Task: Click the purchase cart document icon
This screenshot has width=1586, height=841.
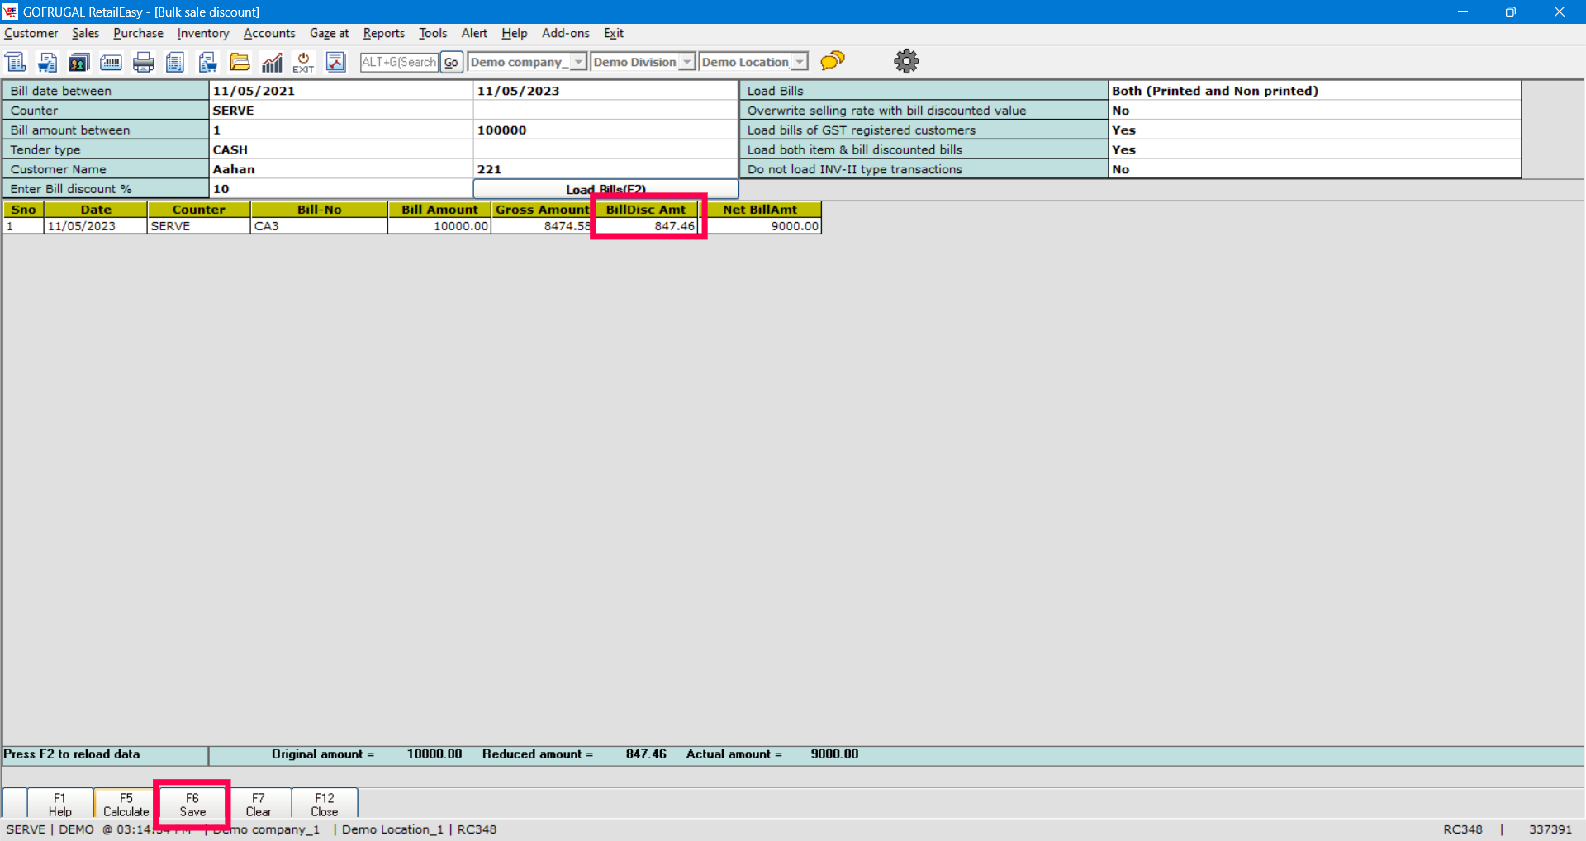Action: 207,62
